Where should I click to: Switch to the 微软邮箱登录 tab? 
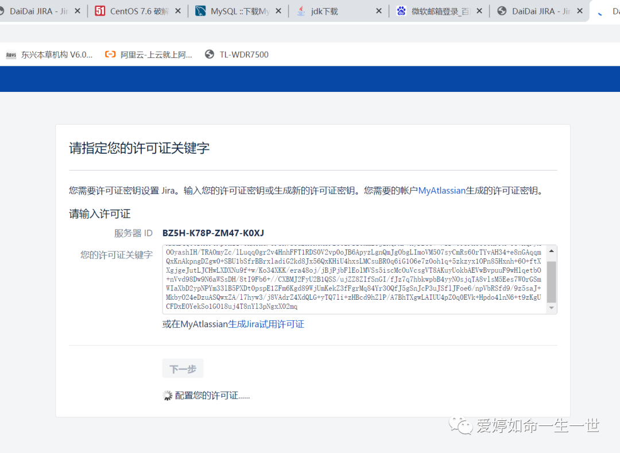439,11
